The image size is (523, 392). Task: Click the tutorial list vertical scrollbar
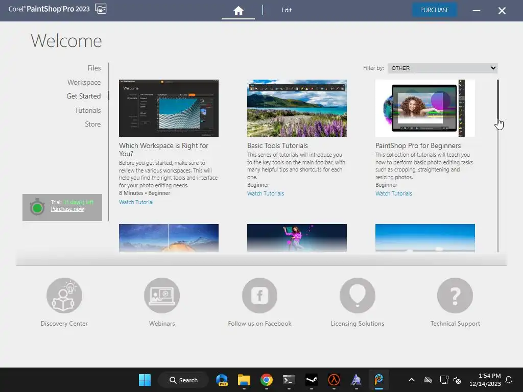point(498,166)
